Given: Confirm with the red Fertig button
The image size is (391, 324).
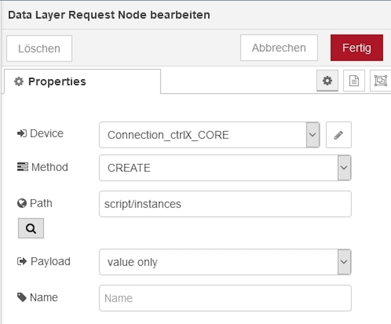Looking at the screenshot, I should pyautogui.click(x=357, y=48).
